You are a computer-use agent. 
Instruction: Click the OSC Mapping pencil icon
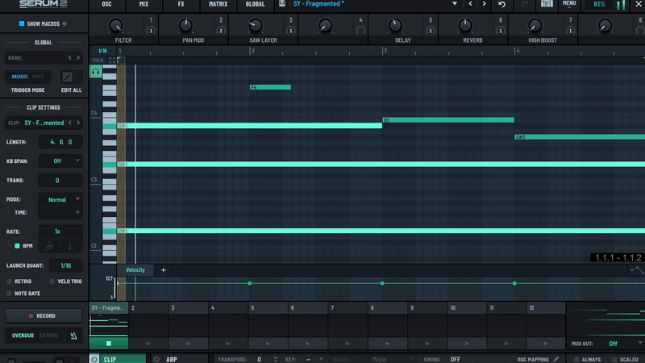[x=556, y=359]
